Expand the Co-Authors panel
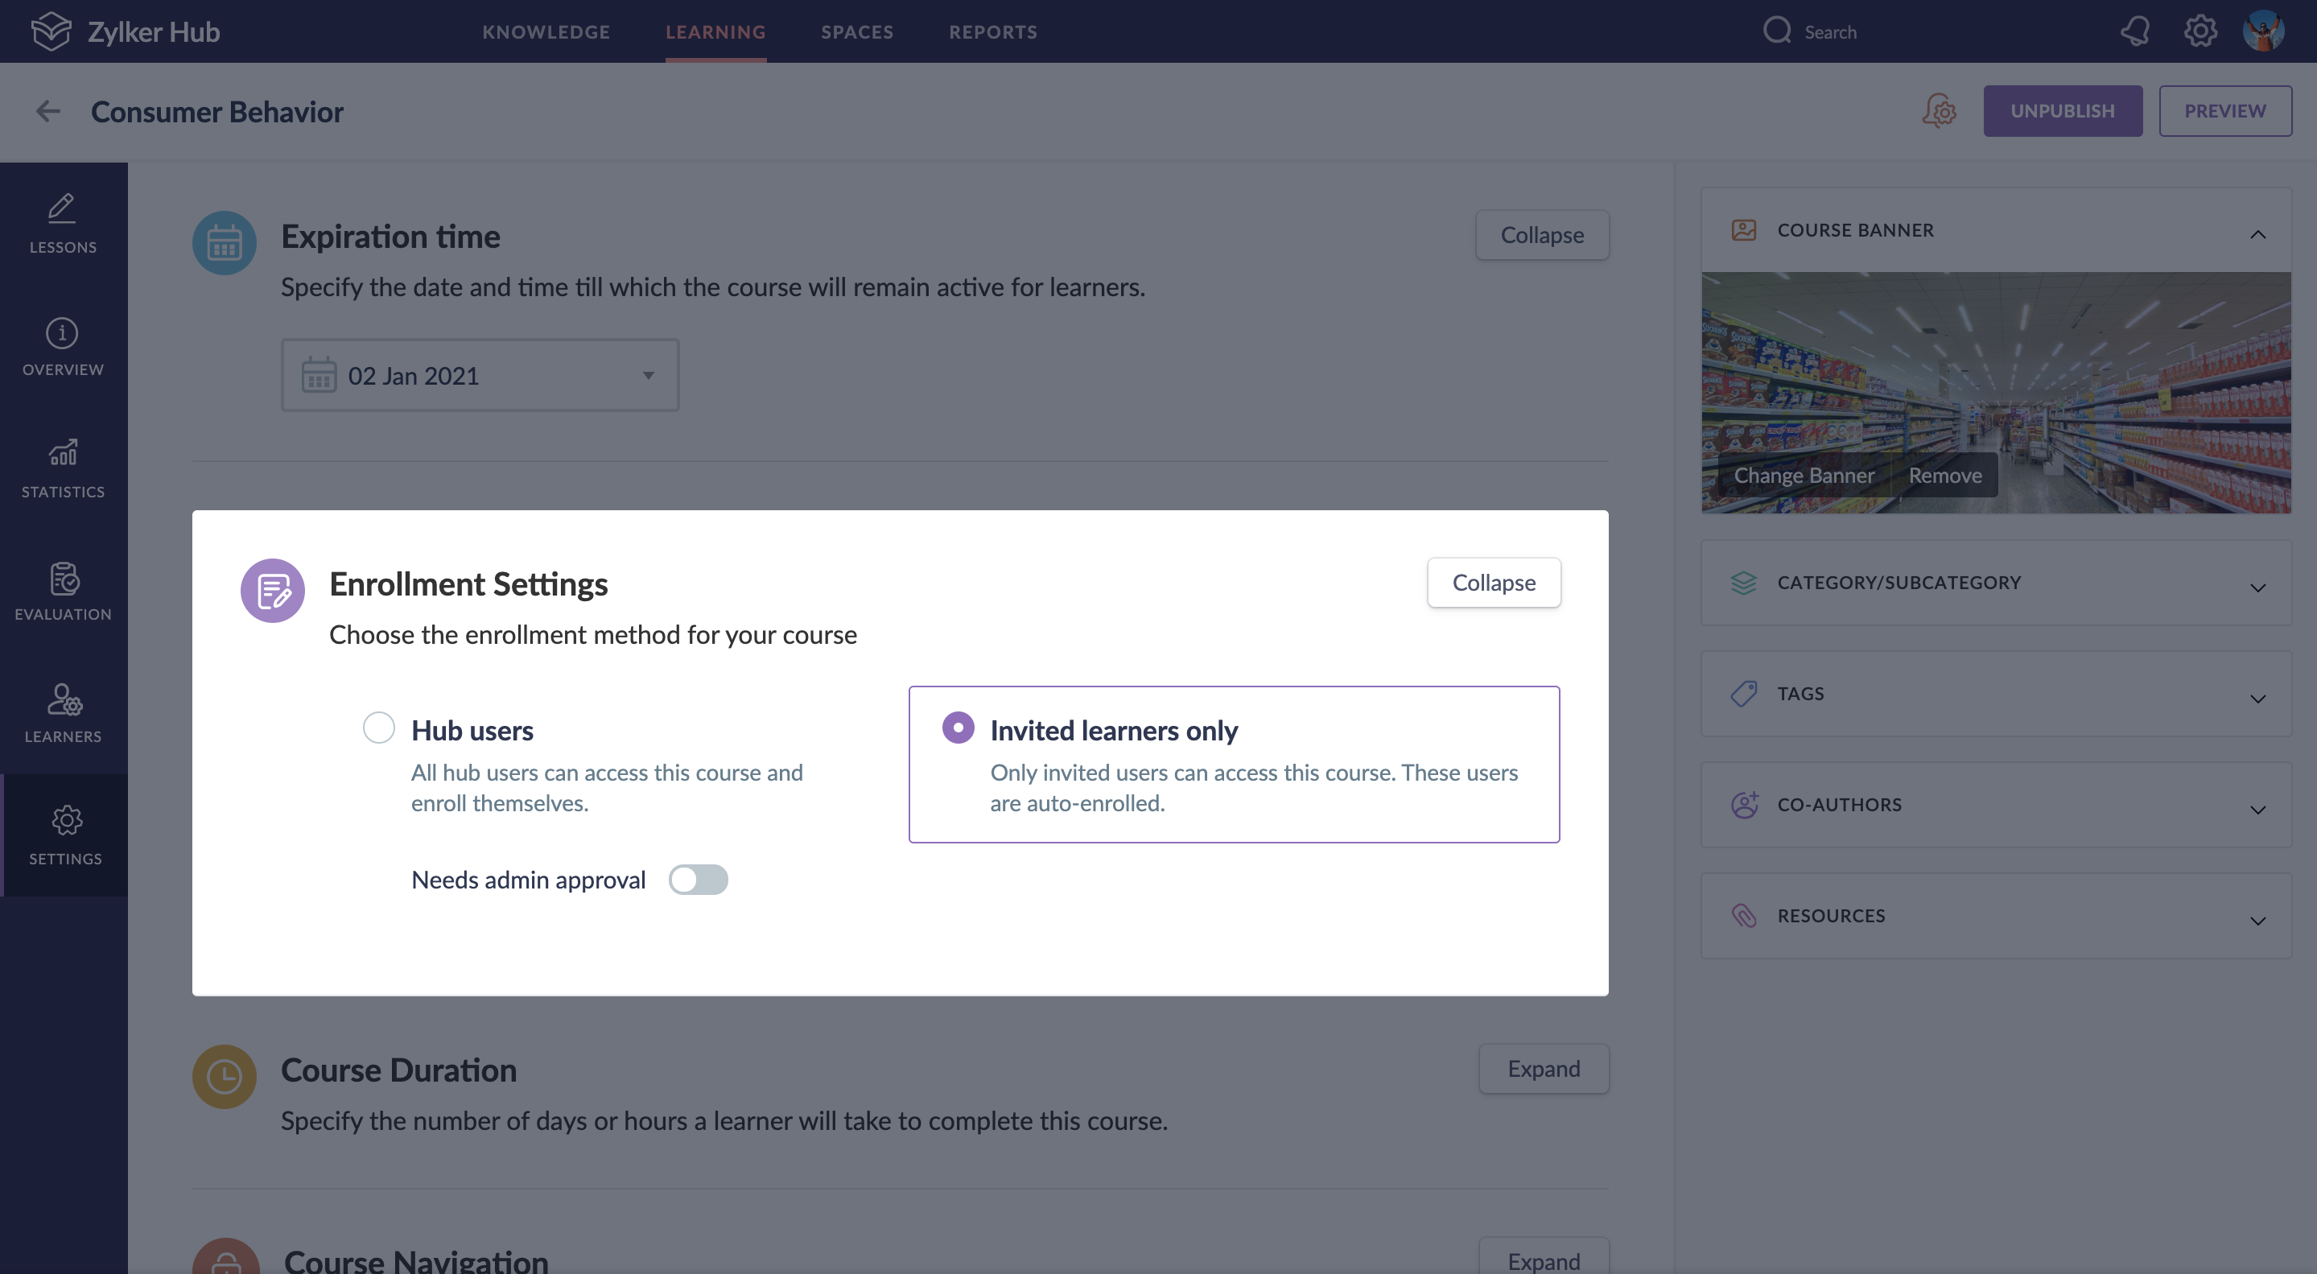 point(1995,804)
